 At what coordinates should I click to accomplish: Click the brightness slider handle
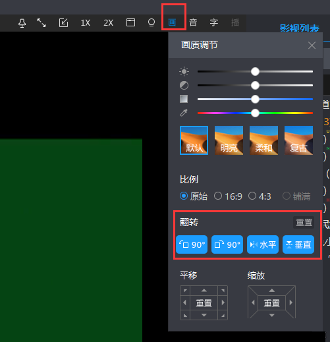255,71
